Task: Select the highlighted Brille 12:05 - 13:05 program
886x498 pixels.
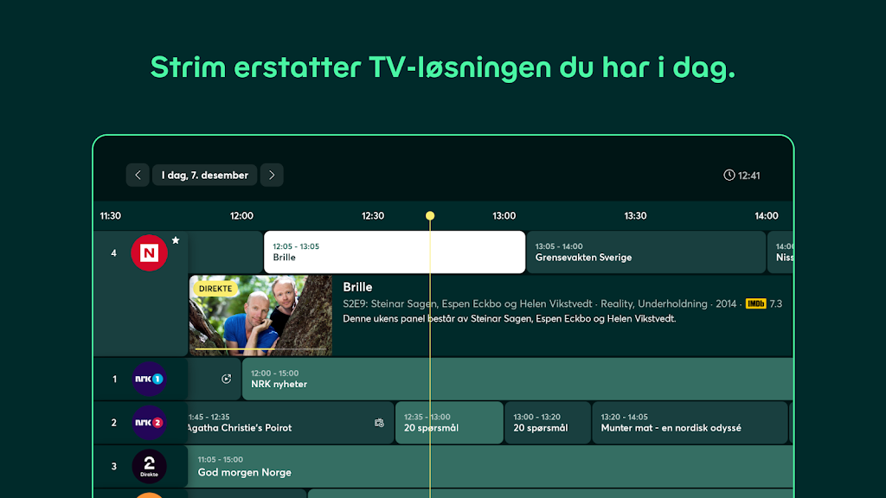Action: coord(394,252)
